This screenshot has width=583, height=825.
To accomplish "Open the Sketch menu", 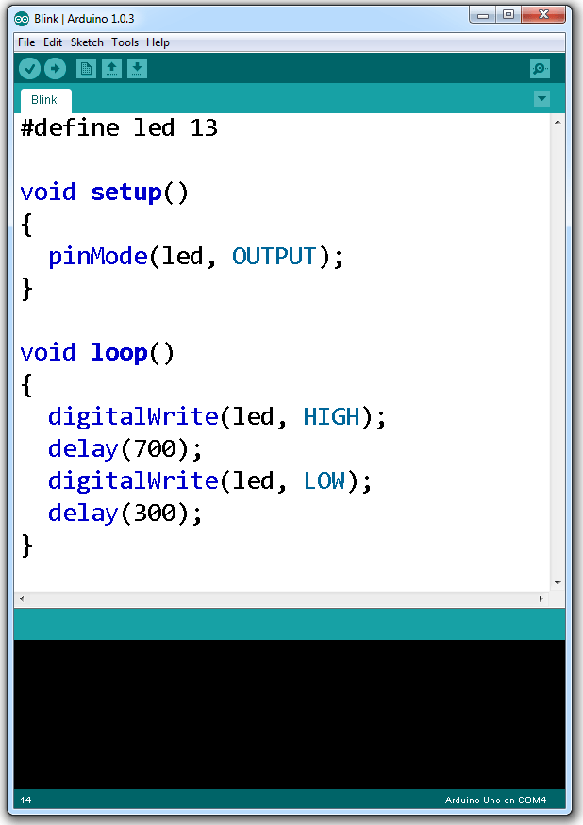I will [87, 42].
